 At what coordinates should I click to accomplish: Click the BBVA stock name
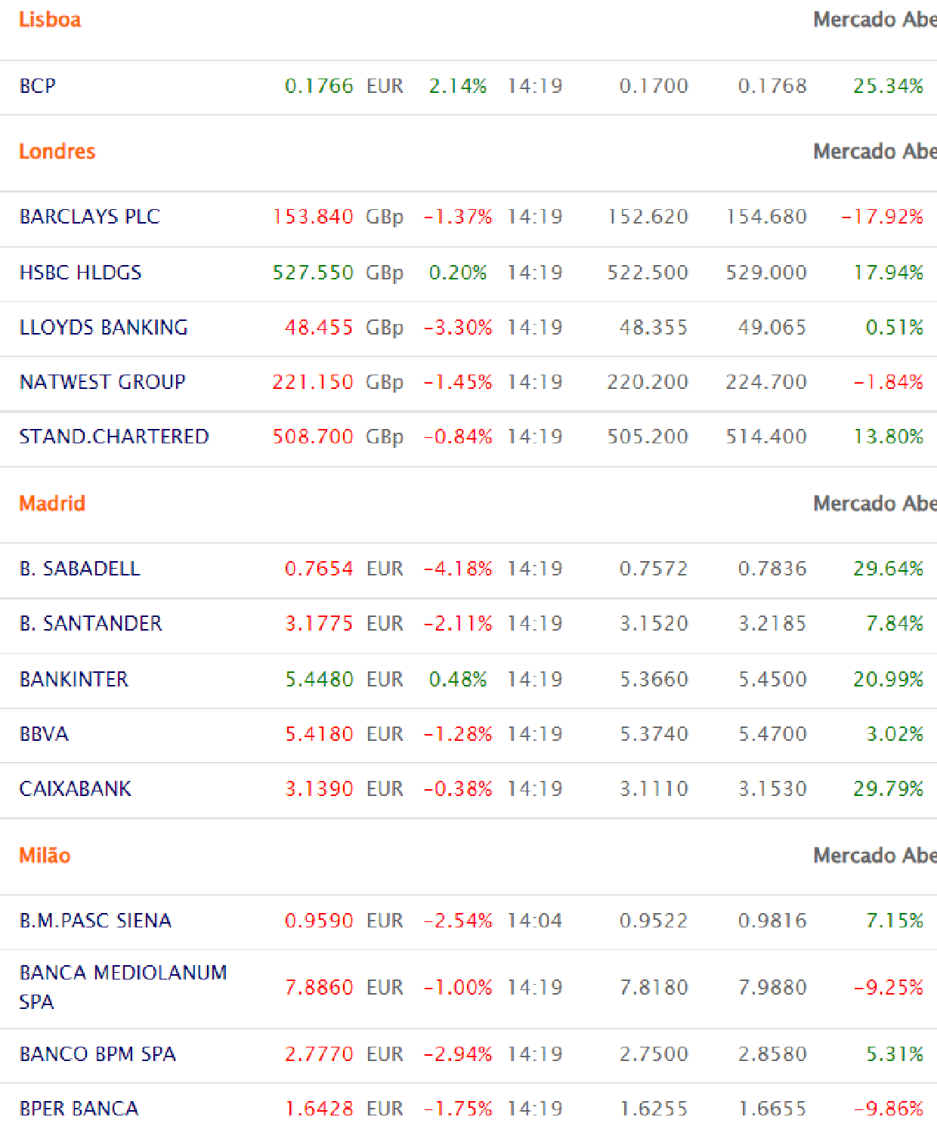coord(45,734)
